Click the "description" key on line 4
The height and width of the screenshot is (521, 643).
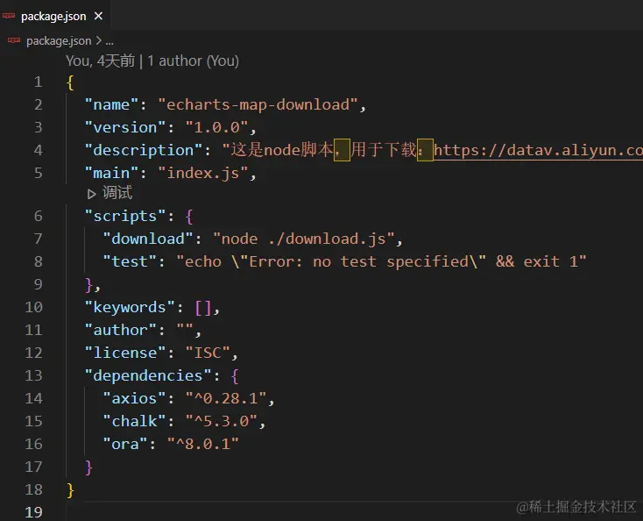click(x=144, y=150)
